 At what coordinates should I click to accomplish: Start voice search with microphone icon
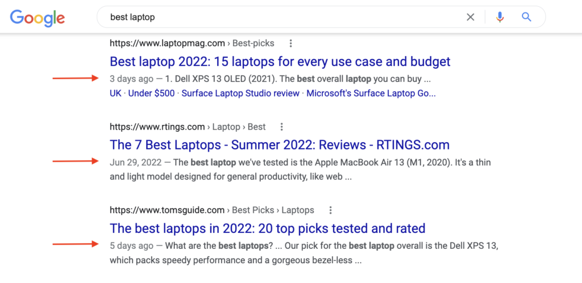click(x=500, y=17)
